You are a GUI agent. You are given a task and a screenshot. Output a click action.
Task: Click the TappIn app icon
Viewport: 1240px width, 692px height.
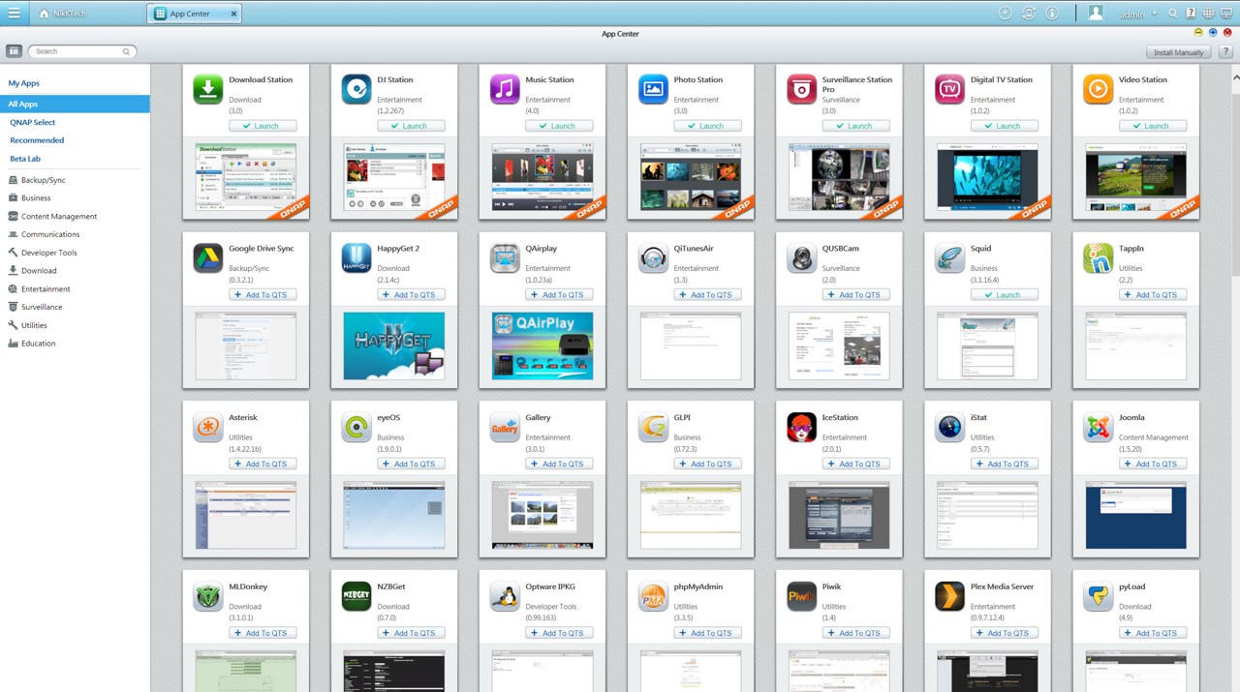(x=1098, y=258)
